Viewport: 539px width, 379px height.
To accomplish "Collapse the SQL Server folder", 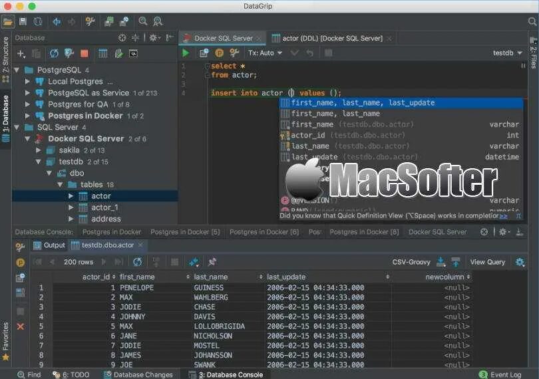I will [x=17, y=128].
